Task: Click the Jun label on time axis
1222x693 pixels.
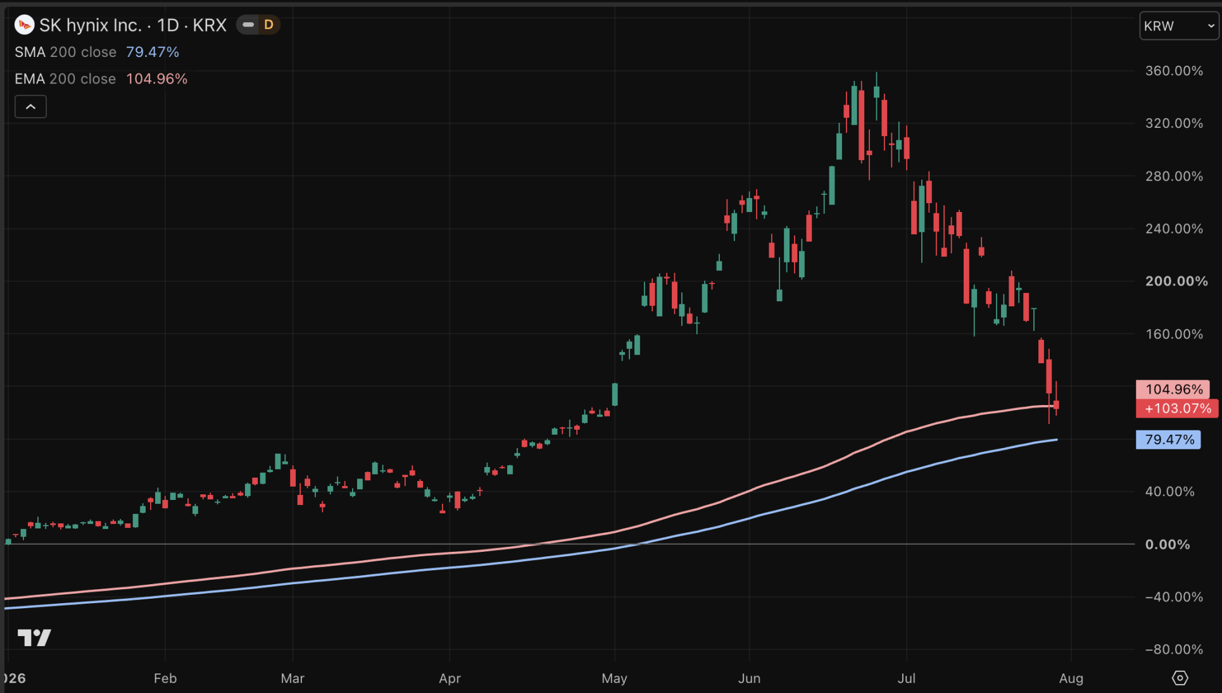Action: 749,678
